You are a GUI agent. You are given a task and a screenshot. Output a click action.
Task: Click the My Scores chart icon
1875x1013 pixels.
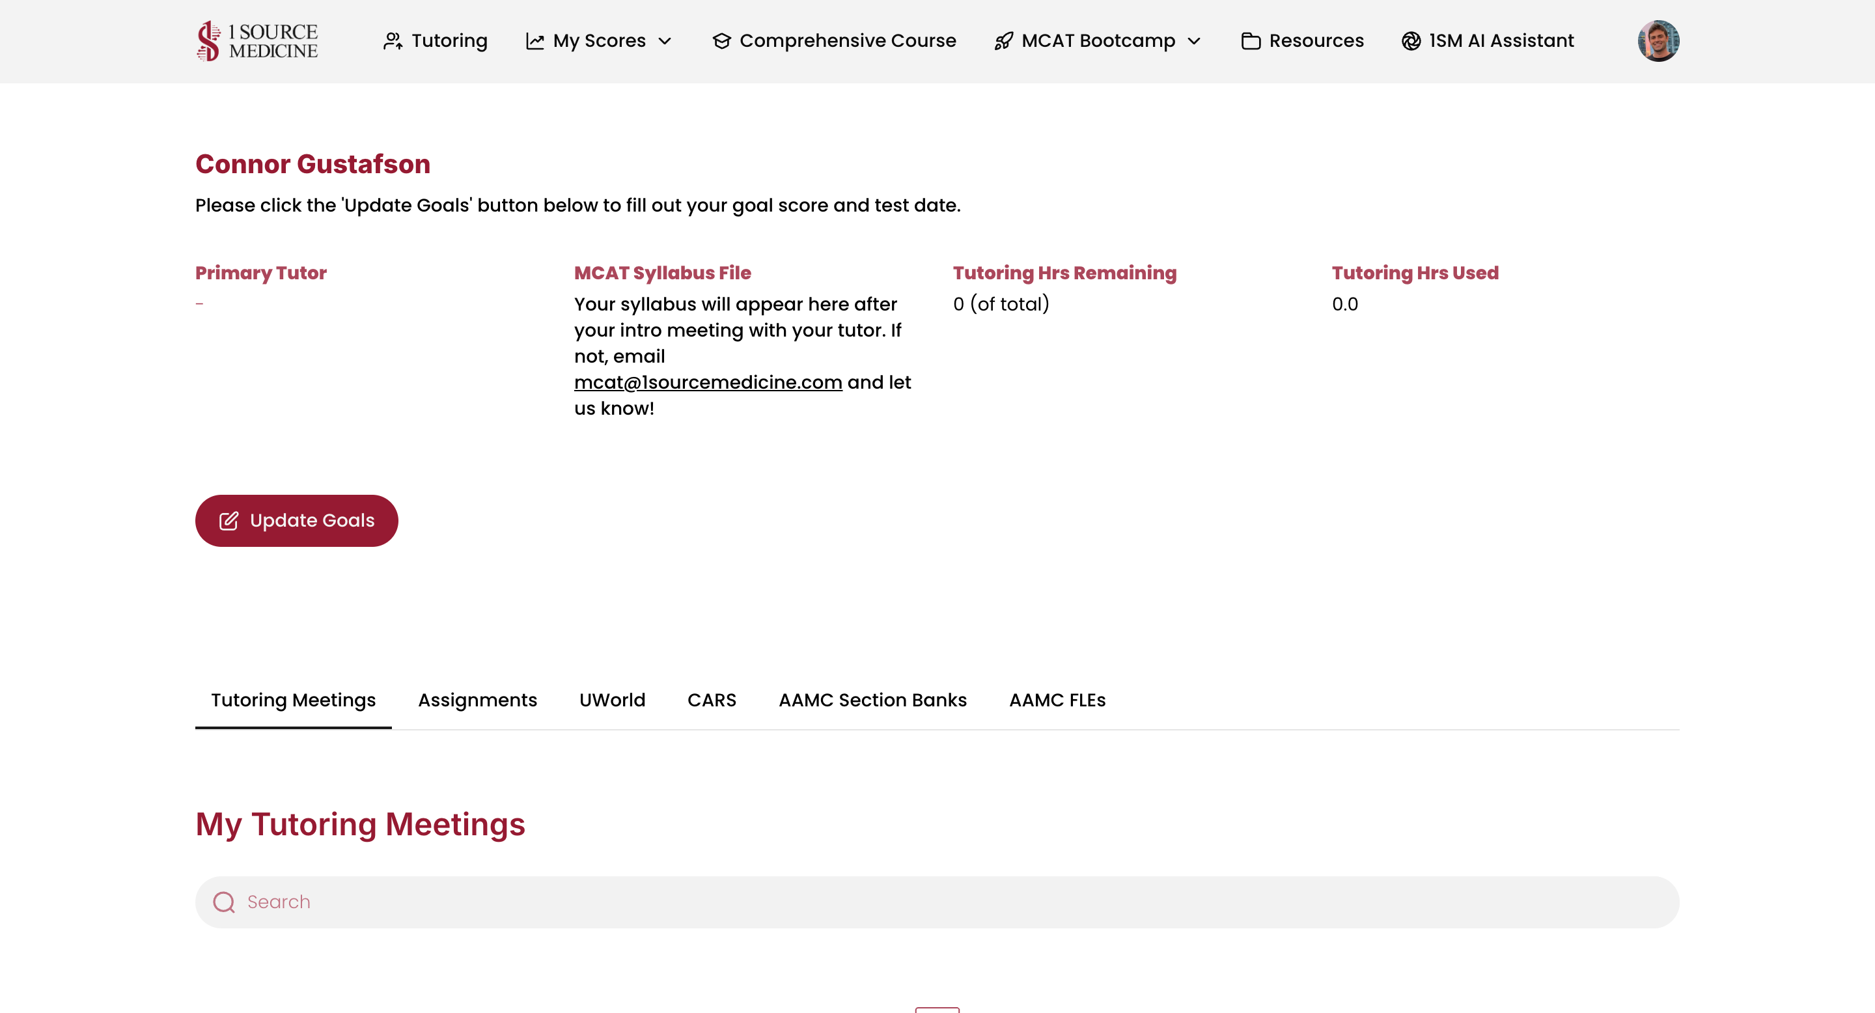(x=535, y=41)
